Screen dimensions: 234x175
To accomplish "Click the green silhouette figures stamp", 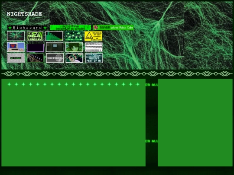I will click(x=54, y=36).
